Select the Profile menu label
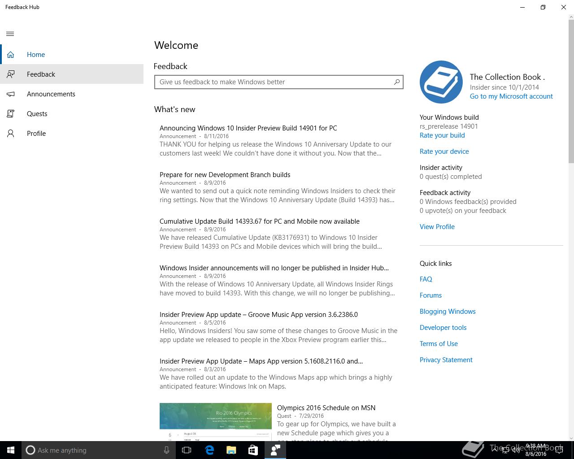Viewport: 574px width, 459px height. pyautogui.click(x=36, y=134)
